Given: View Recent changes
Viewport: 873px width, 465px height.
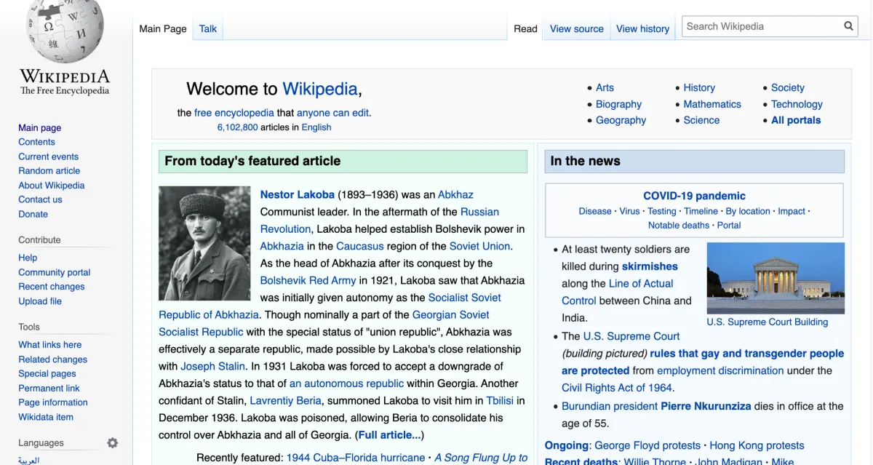Looking at the screenshot, I should [x=52, y=287].
